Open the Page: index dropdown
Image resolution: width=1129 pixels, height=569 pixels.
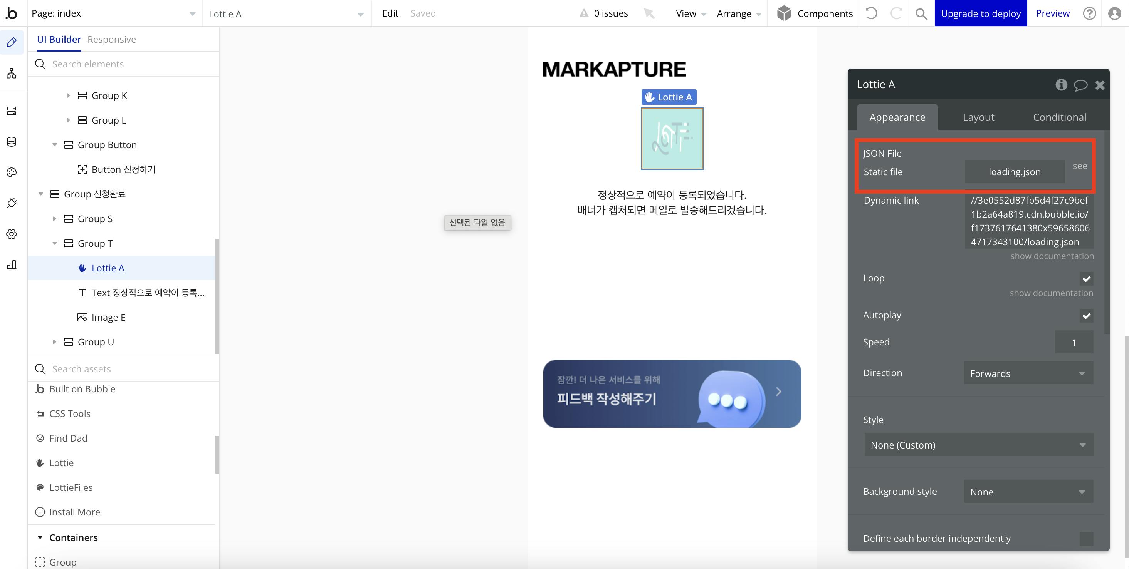click(114, 13)
